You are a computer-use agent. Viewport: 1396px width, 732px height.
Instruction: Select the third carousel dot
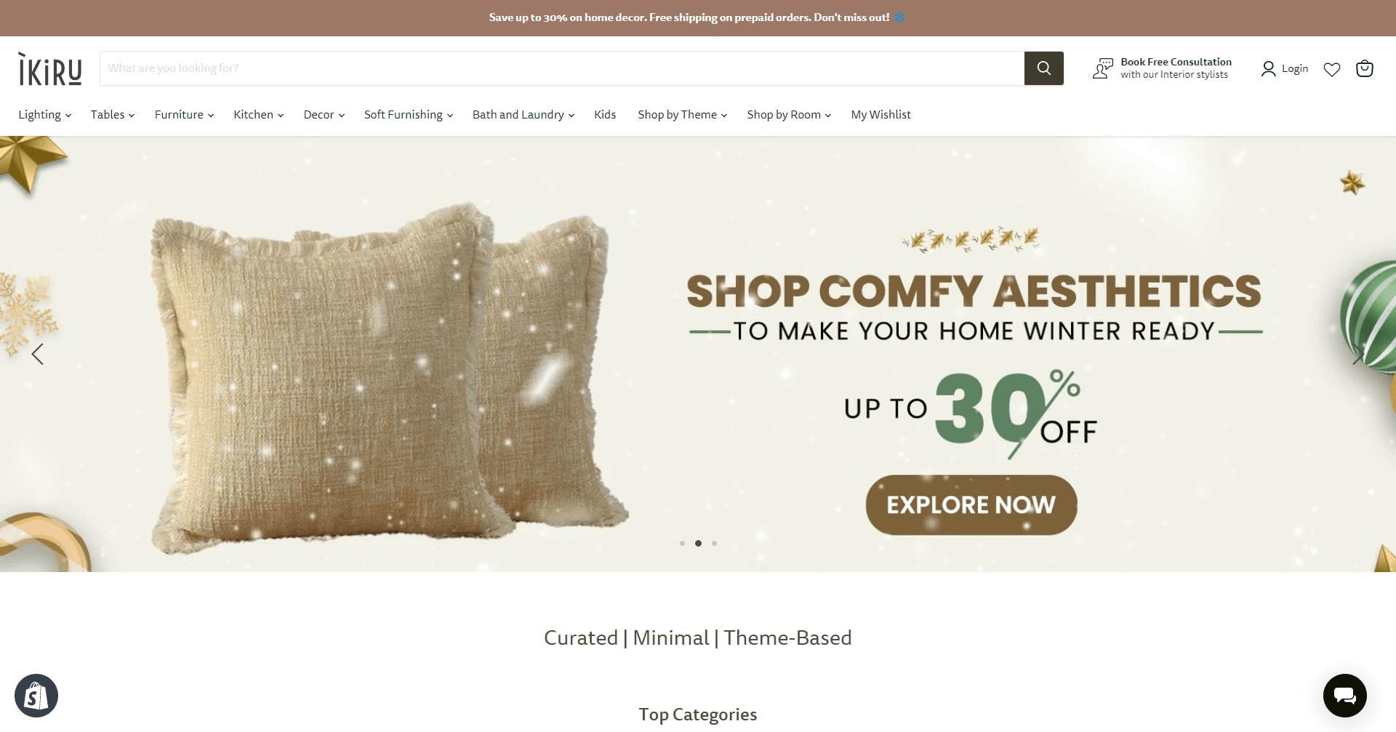coord(714,543)
